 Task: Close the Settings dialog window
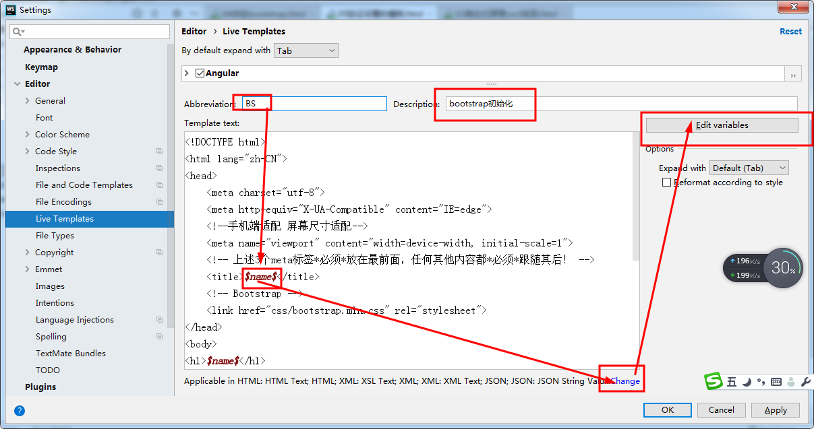click(794, 7)
